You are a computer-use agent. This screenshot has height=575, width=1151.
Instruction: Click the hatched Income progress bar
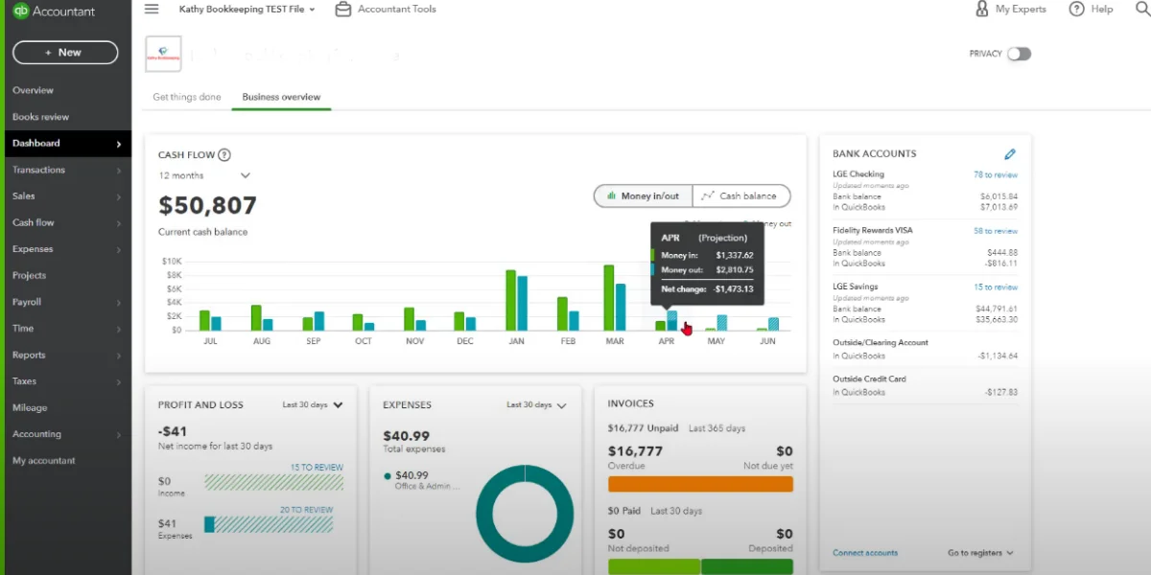click(x=273, y=482)
